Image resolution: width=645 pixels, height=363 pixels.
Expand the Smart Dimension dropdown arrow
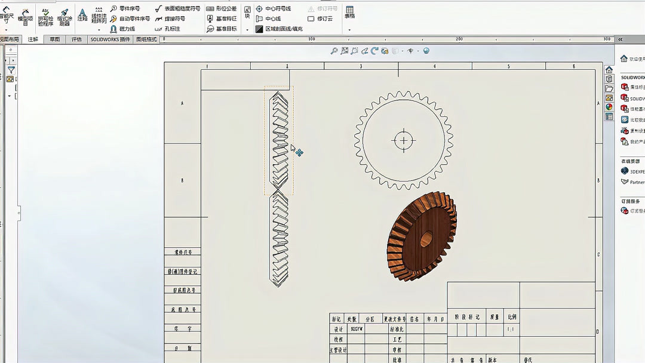pos(6,30)
